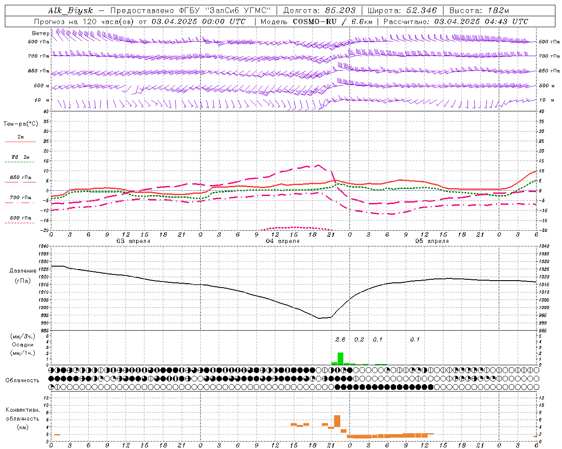Click the Облачность cloud cover label

coord(22,380)
